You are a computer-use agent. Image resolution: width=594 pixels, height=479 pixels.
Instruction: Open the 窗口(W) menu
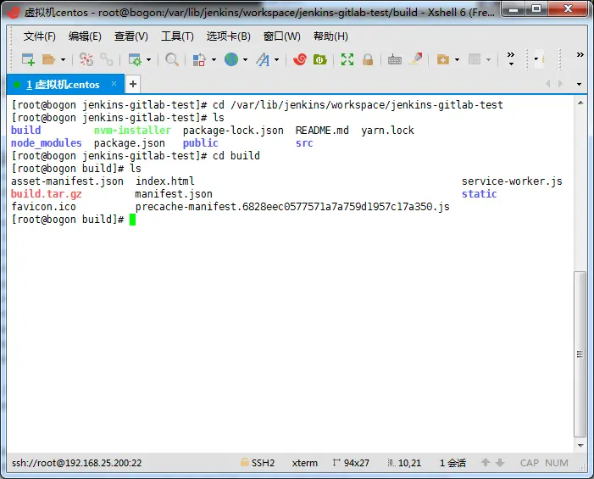tap(282, 36)
